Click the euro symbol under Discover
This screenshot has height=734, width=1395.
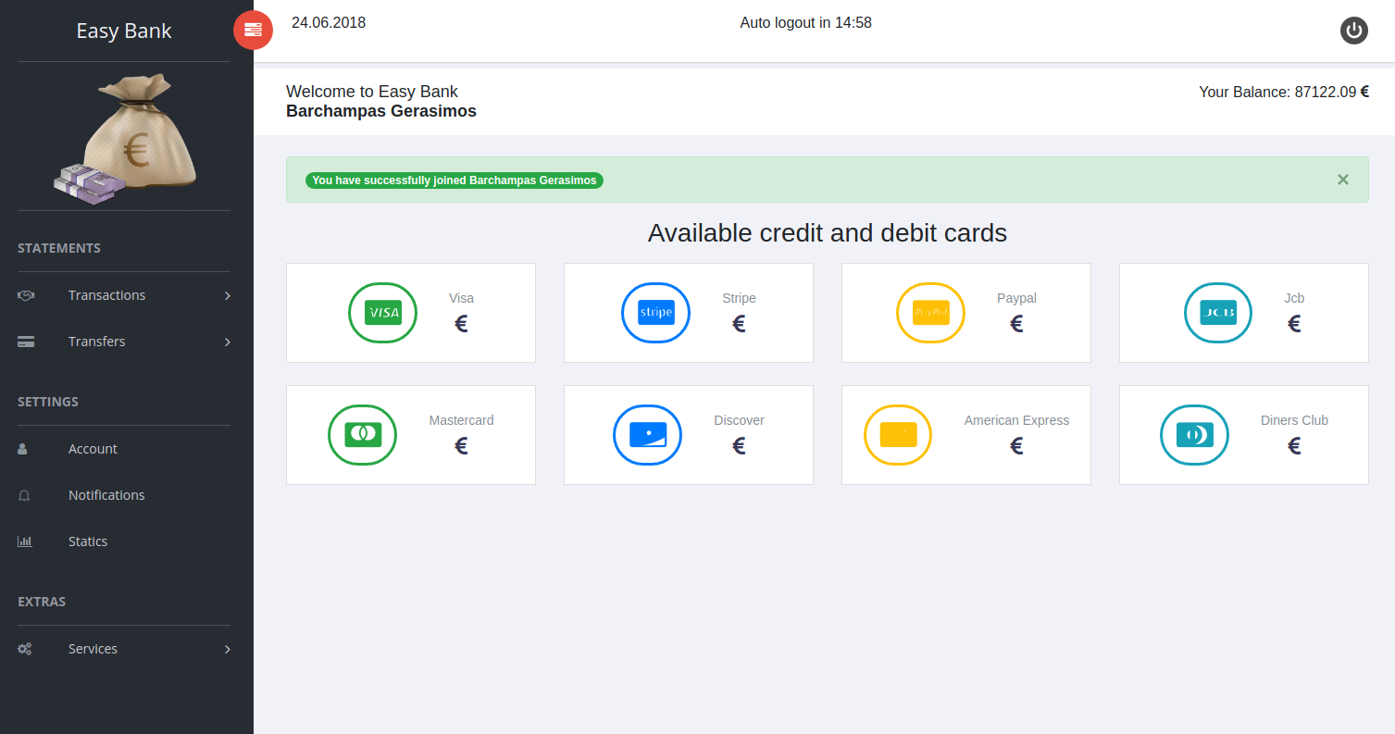pyautogui.click(x=739, y=446)
